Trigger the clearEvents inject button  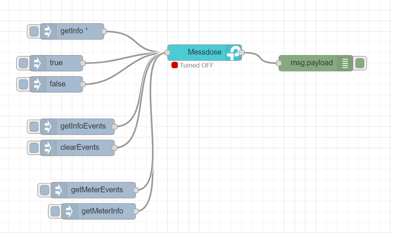pyautogui.click(x=34, y=148)
